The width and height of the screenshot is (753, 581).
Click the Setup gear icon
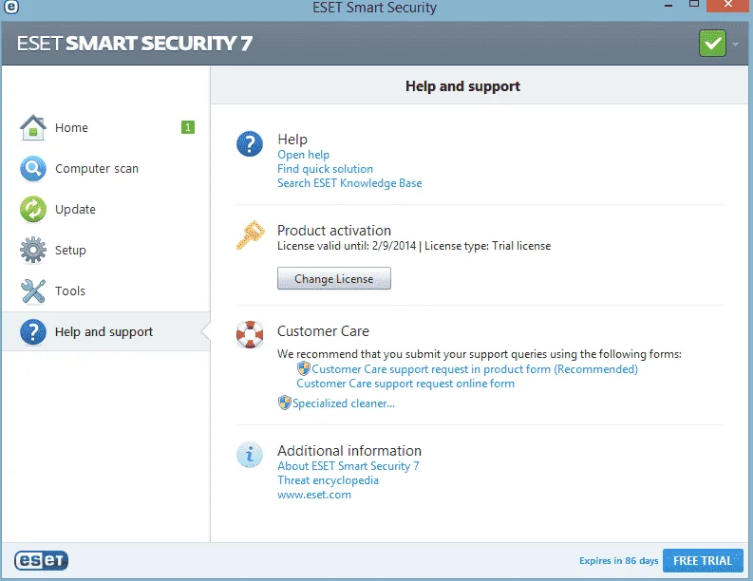click(32, 251)
